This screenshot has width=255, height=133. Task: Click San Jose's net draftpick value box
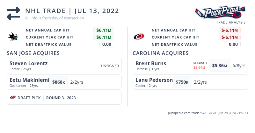point(106,44)
